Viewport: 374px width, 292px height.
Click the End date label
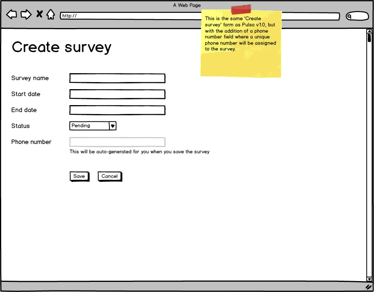[x=24, y=110]
